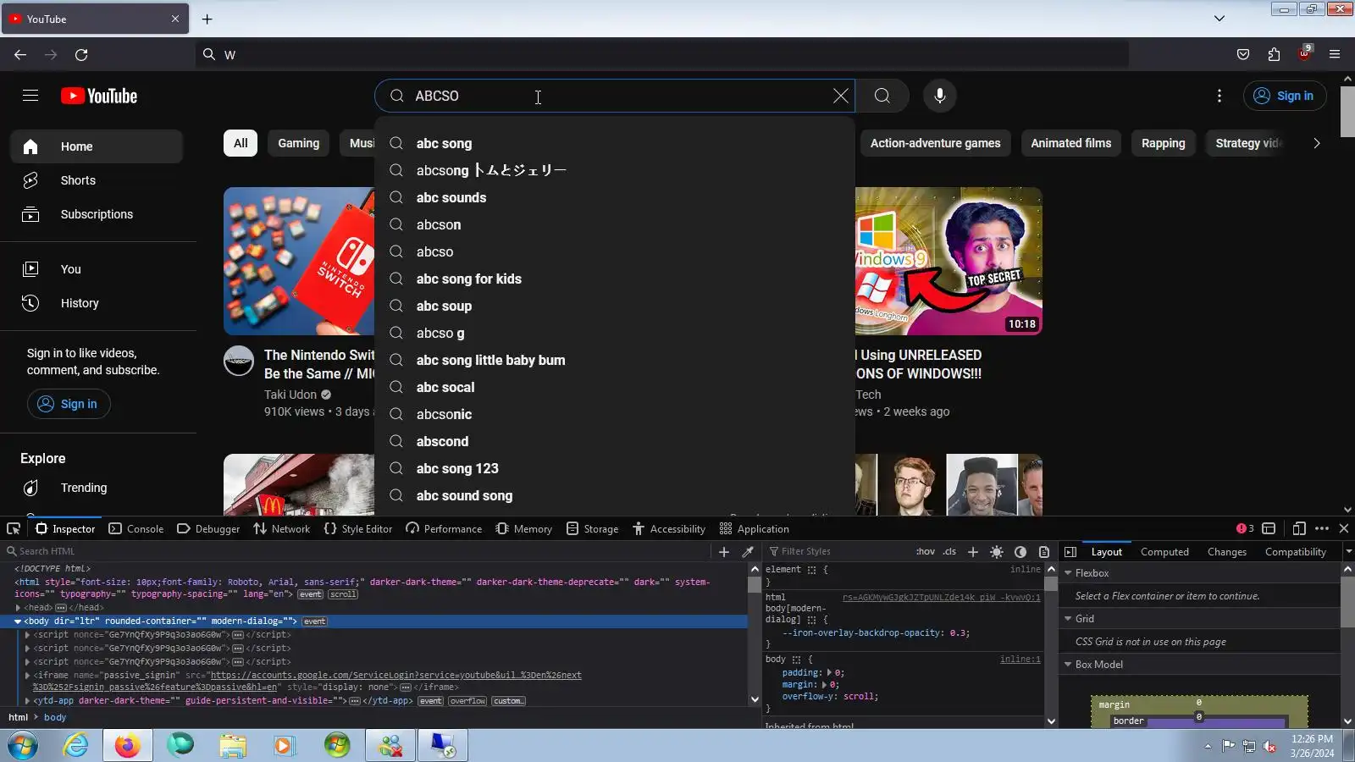Viewport: 1355px width, 762px height.
Task: Open DevTools customize three-dot menu
Action: (x=1322, y=528)
